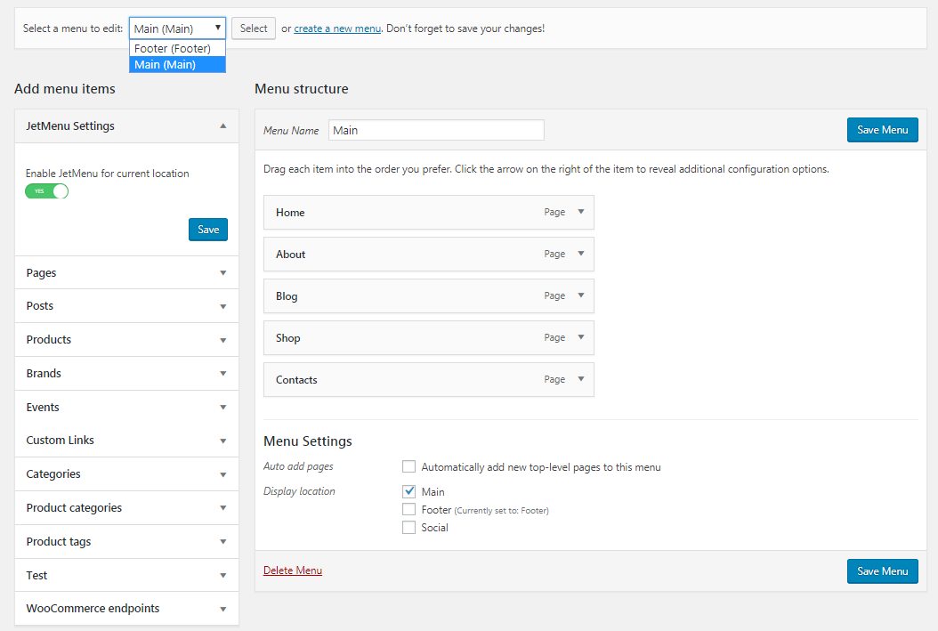The image size is (938, 631).
Task: Click into the Menu Name text field
Action: click(436, 130)
